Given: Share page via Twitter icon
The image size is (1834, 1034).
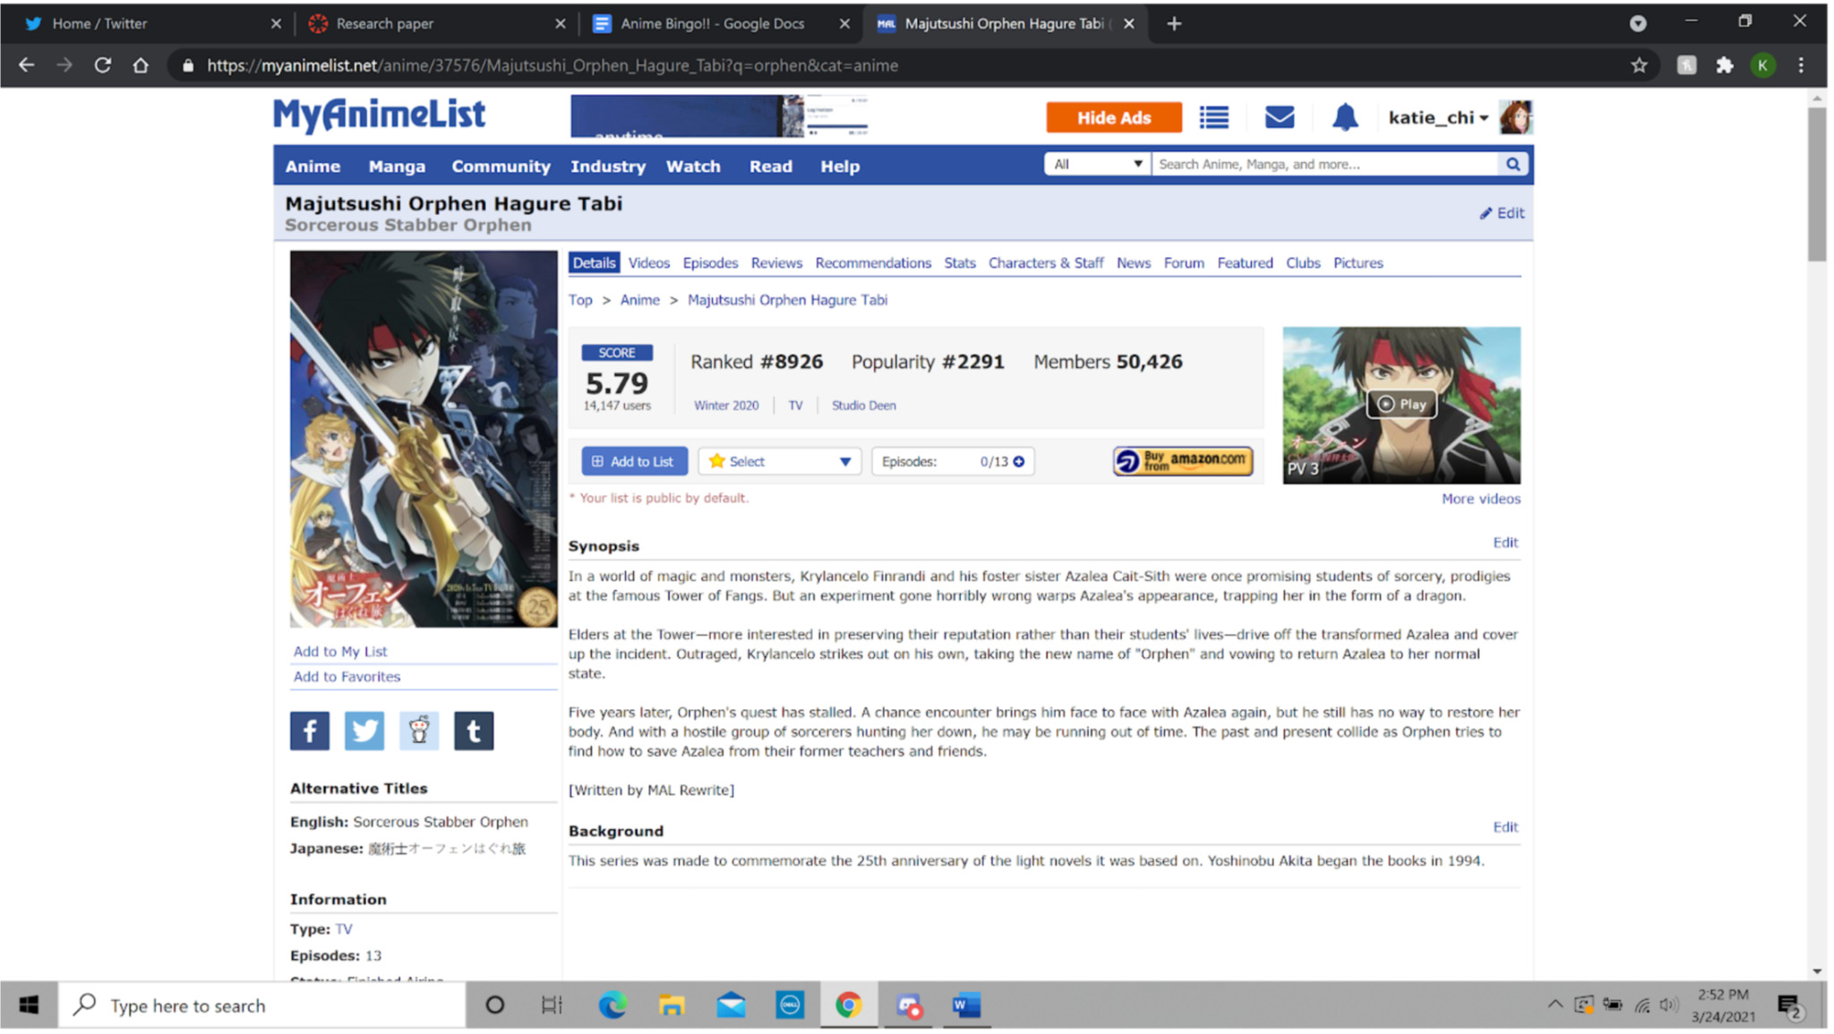Looking at the screenshot, I should pyautogui.click(x=364, y=731).
